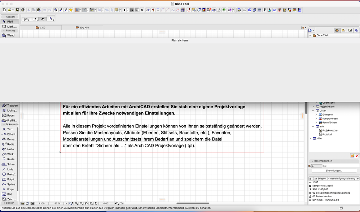Image resolution: width=360 pixels, height=212 pixels.
Task: Select the eyedropper pick-up parameters tool
Action: (61, 10)
